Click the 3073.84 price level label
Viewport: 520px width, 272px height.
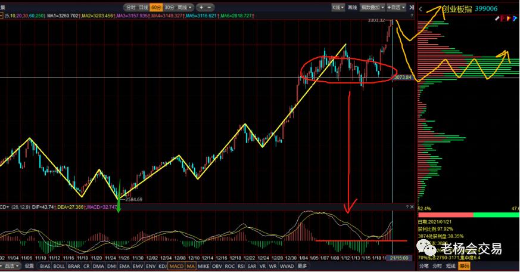(403, 78)
